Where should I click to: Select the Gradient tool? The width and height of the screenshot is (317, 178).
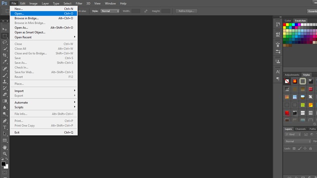point(5,101)
